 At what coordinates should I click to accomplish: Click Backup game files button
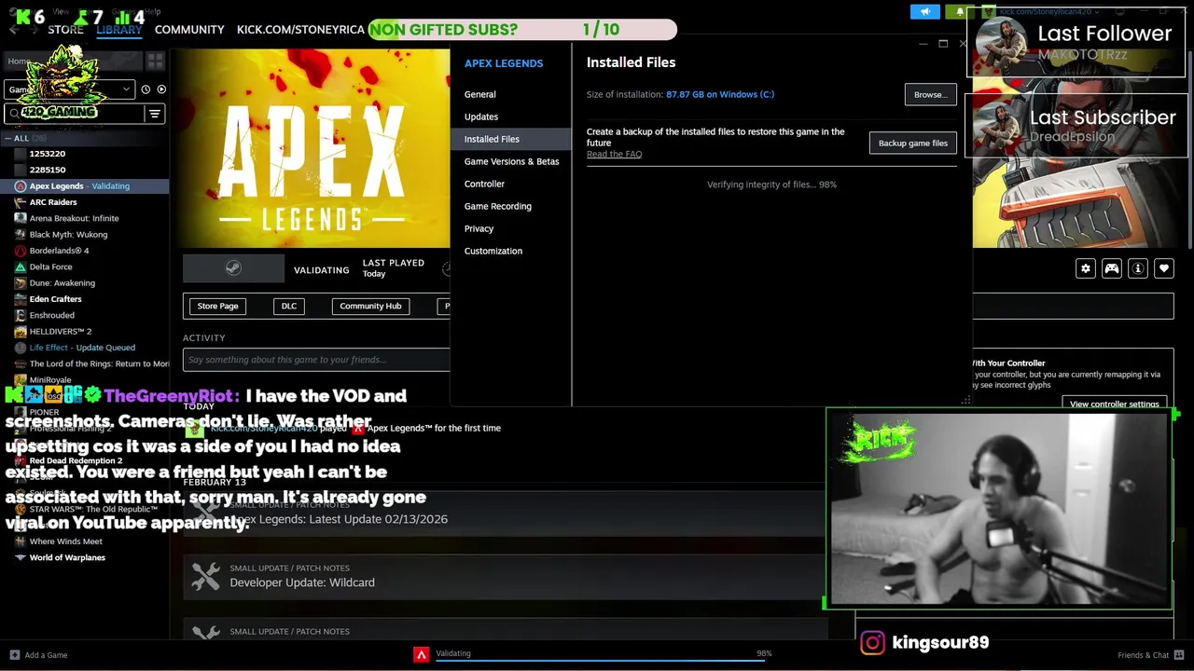click(913, 143)
